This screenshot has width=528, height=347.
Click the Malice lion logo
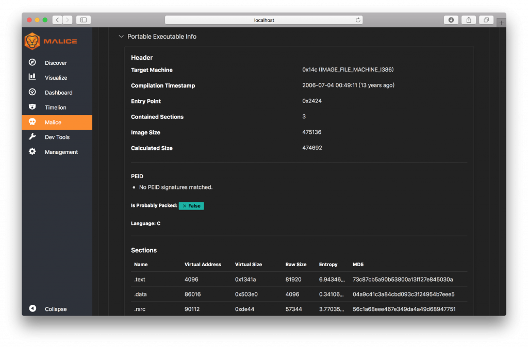pos(32,41)
